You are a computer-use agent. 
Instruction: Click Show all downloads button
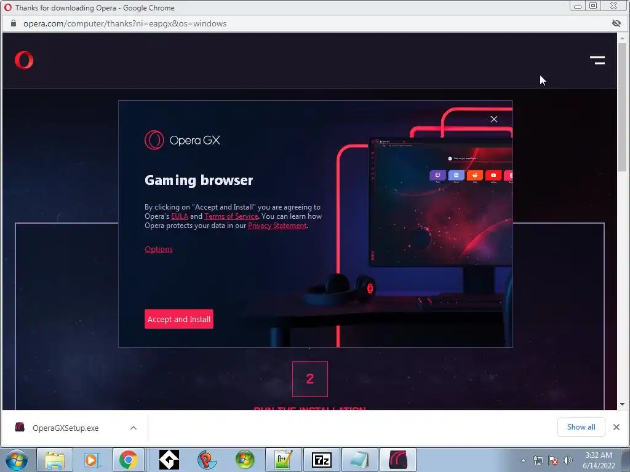581,427
